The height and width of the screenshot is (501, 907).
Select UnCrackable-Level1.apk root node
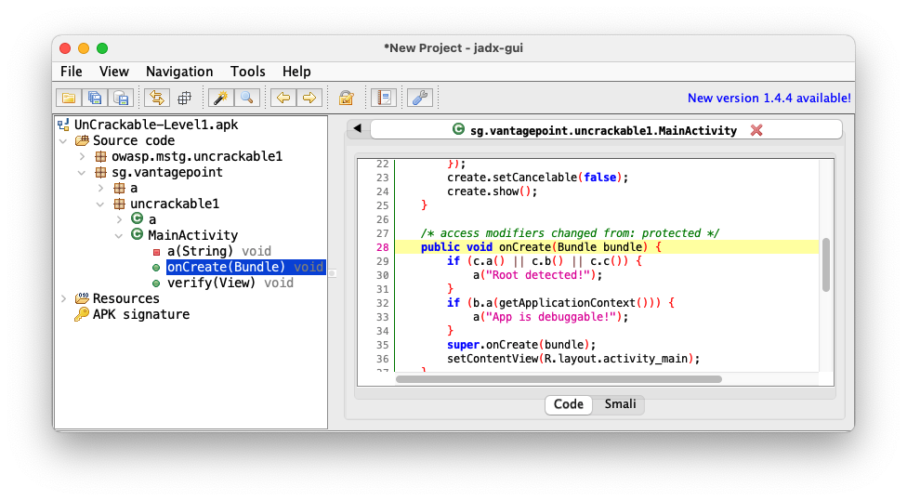pos(155,125)
